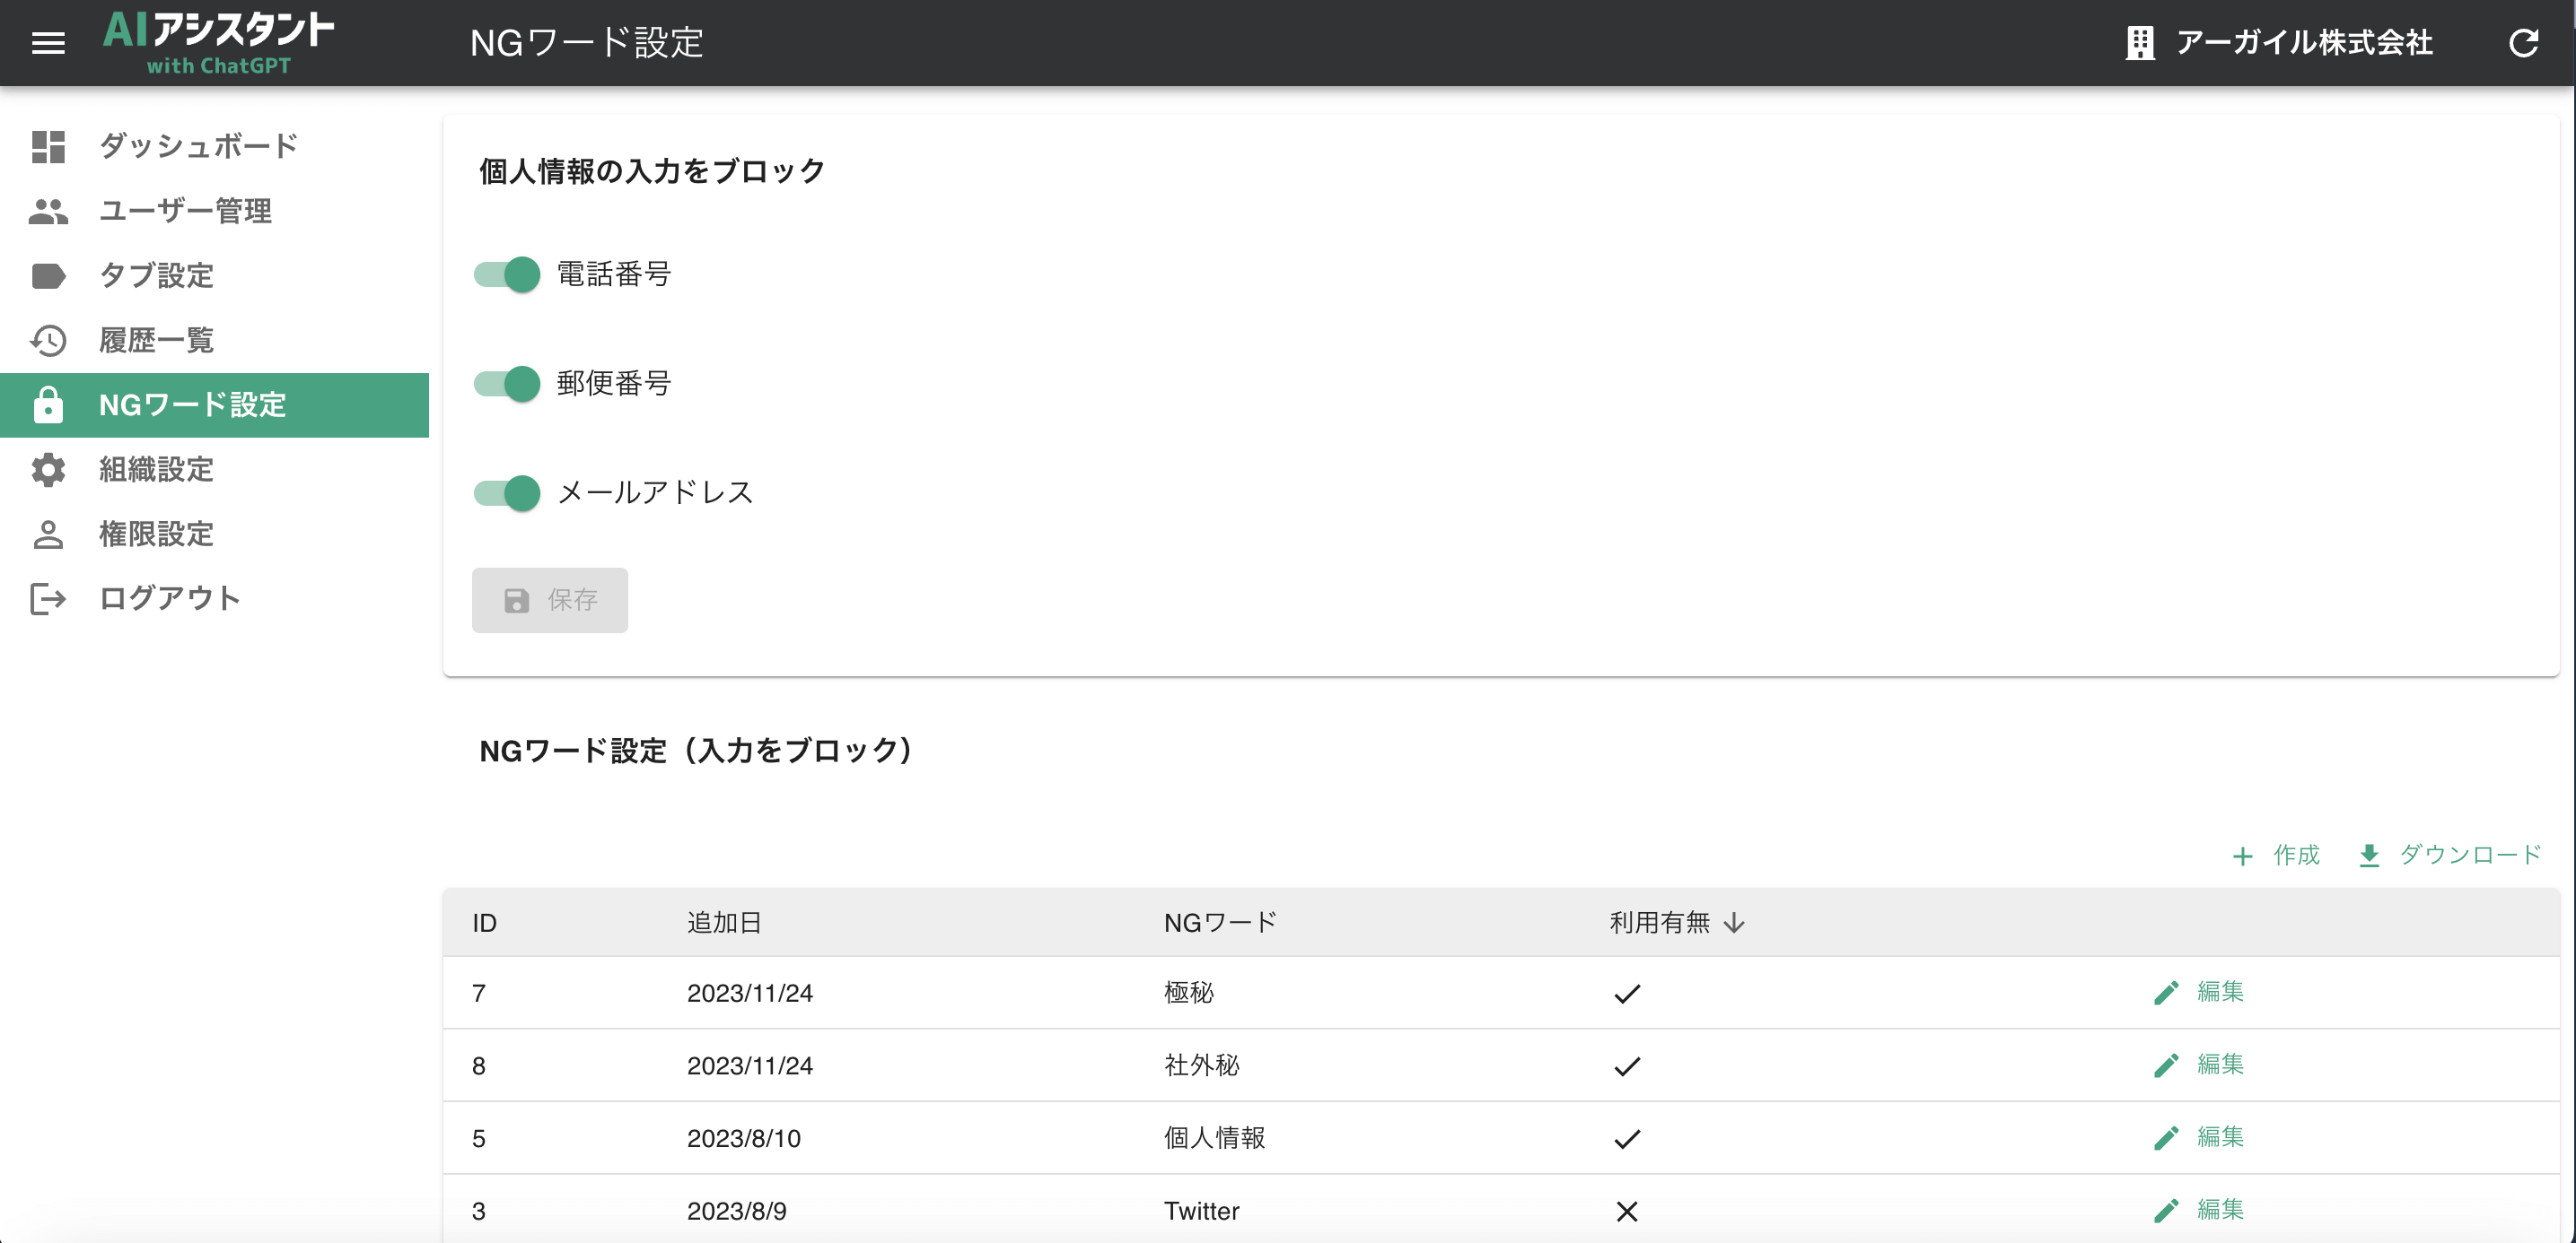Open the ログアウト menu entry
Screen dimensions: 2576x1243
(167, 597)
